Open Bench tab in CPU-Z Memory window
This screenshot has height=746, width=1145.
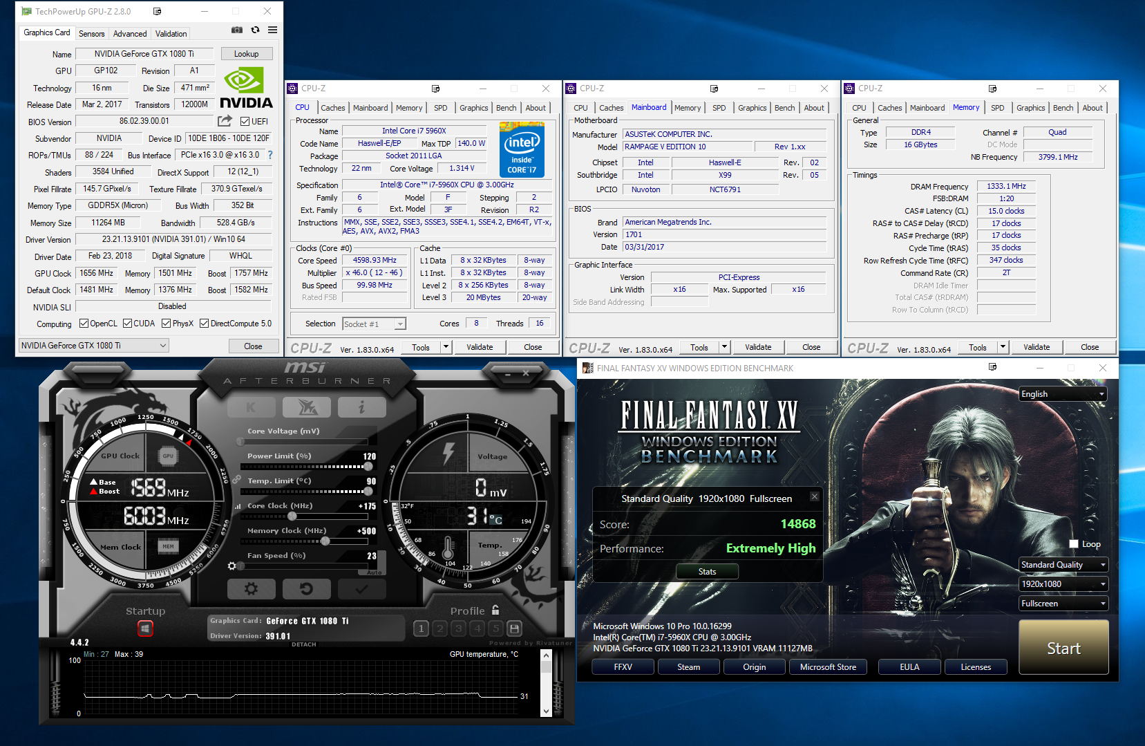[1063, 107]
